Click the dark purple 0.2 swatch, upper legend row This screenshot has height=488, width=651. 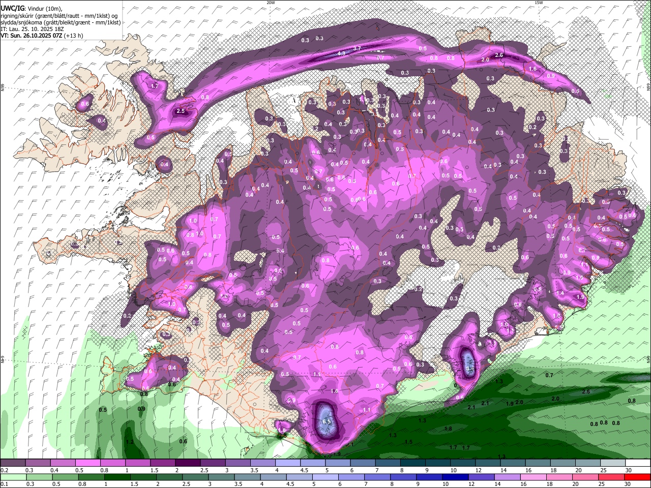click(13, 463)
